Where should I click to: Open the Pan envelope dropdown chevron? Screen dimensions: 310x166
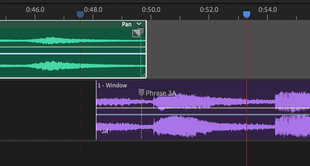(139, 24)
